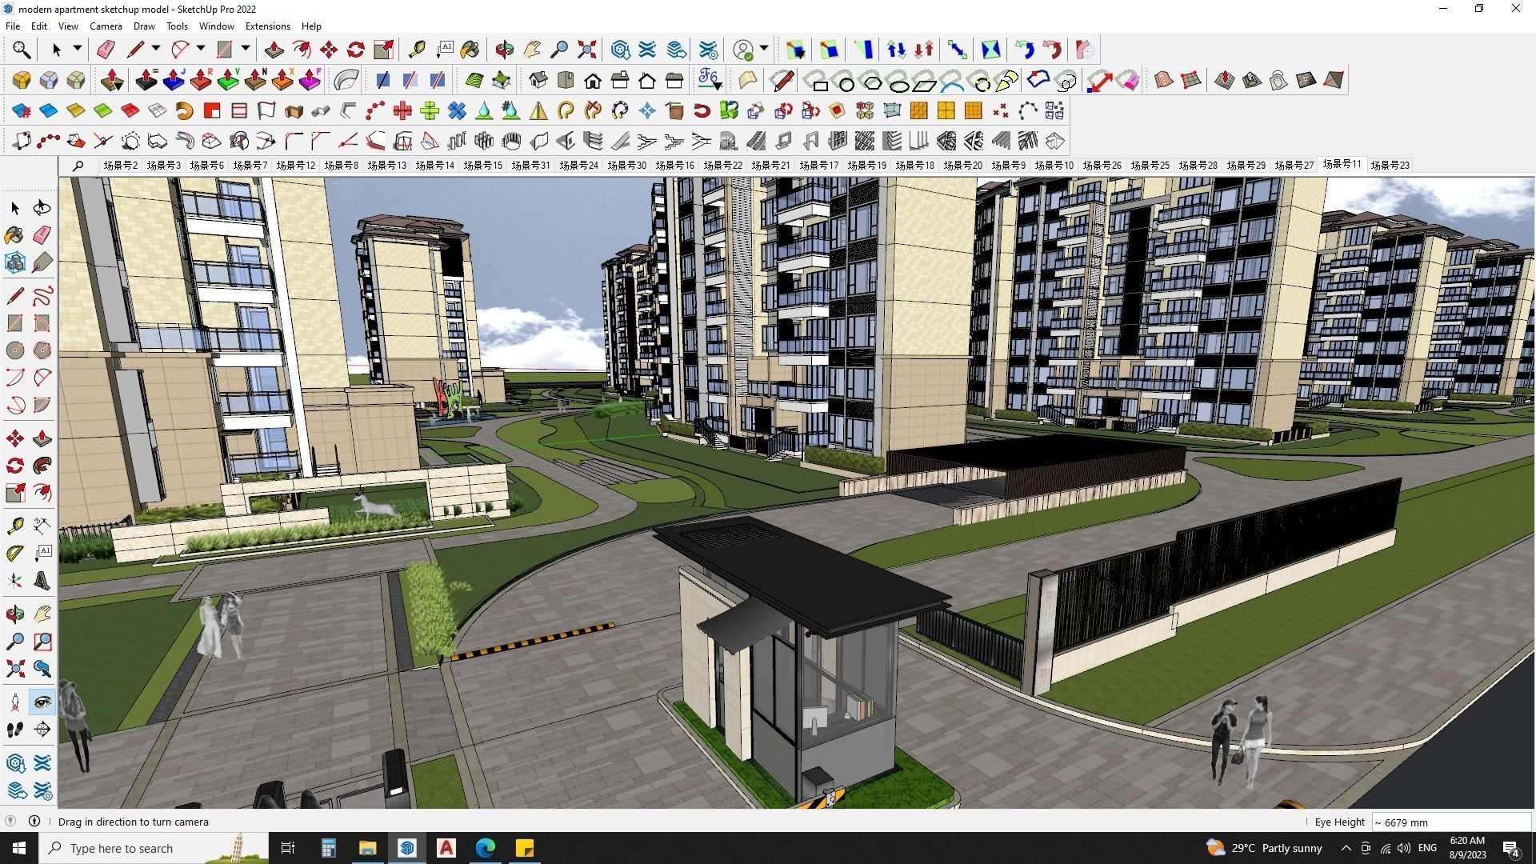Open Microsoft Edge from the taskbar
Viewport: 1536px width, 864px height.
tap(486, 848)
